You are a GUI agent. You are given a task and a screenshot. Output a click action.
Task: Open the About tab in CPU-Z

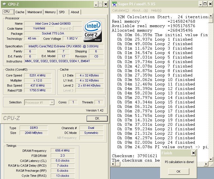point(75,12)
